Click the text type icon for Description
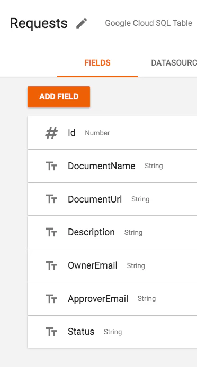197x367 pixels. (51, 233)
